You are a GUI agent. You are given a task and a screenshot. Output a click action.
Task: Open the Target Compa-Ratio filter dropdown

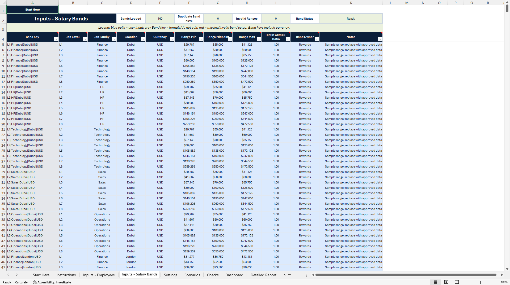point(288,39)
